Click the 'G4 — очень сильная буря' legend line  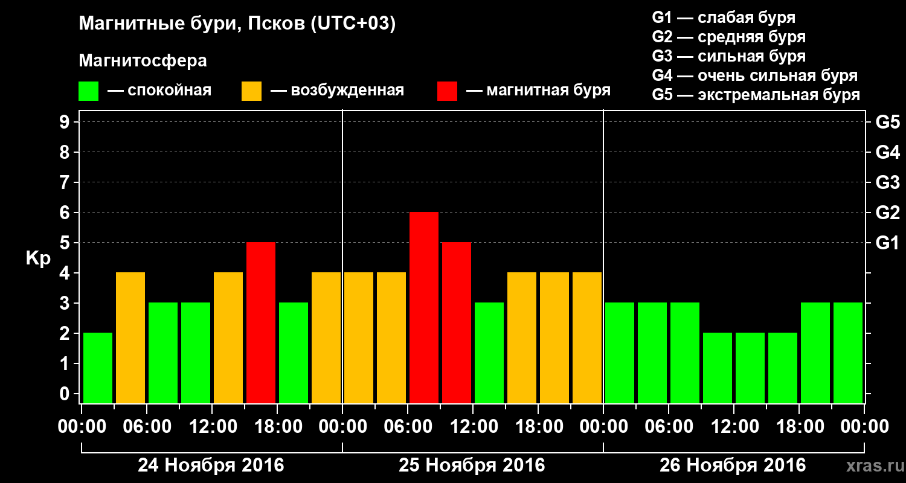(x=755, y=75)
